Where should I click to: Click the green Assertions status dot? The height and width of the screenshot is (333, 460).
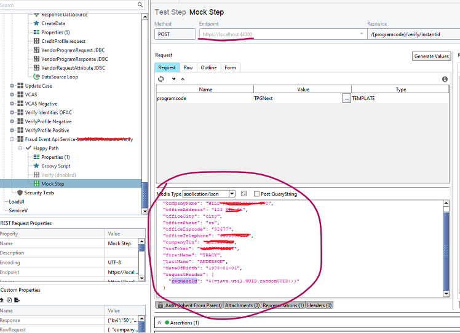tap(167, 323)
